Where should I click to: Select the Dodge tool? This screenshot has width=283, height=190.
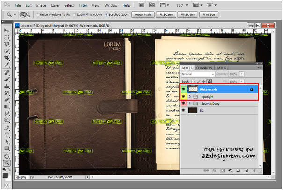[7, 120]
